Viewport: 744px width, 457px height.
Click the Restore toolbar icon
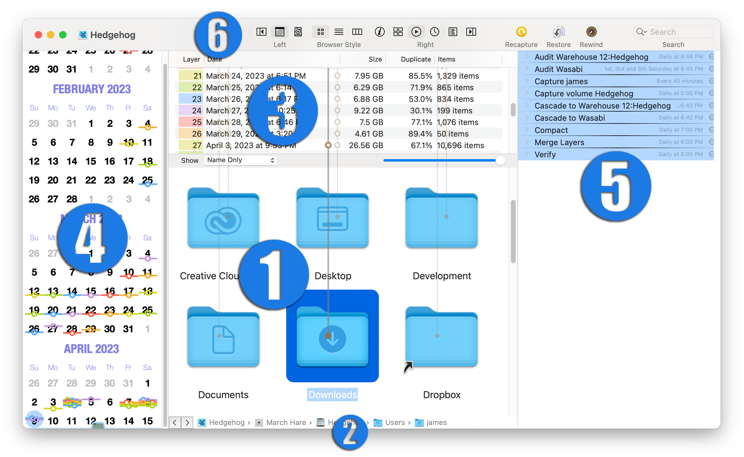(558, 32)
